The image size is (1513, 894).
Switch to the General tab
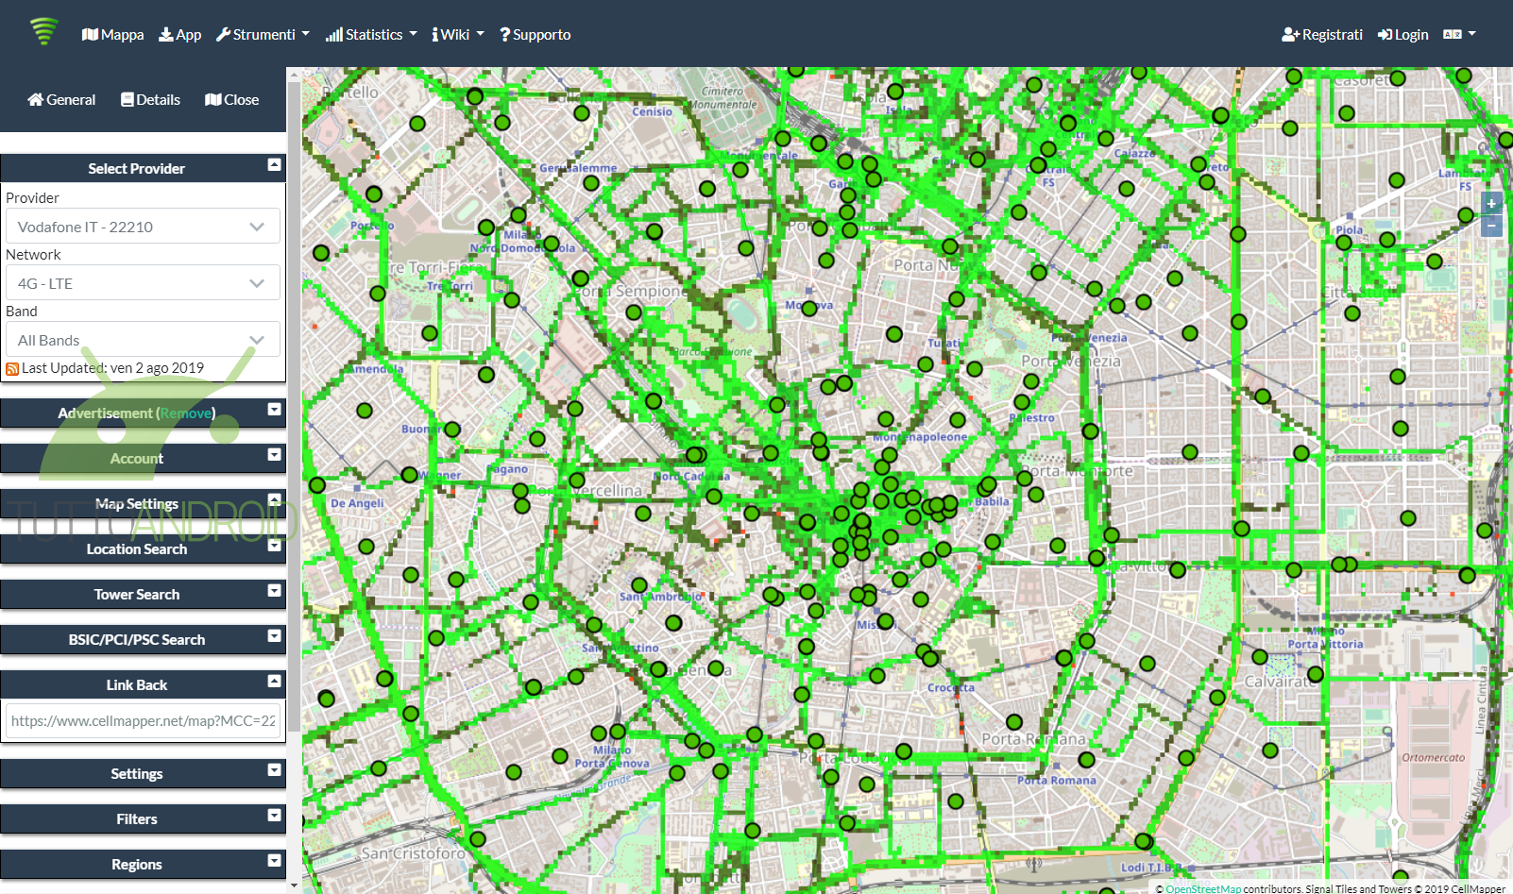point(61,100)
